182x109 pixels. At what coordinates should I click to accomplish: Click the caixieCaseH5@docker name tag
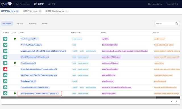tap(111, 57)
